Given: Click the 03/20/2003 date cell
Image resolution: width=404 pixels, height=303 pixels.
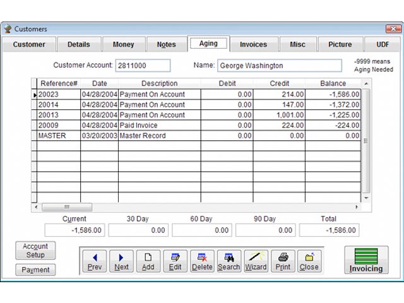Looking at the screenshot, I should (x=100, y=136).
